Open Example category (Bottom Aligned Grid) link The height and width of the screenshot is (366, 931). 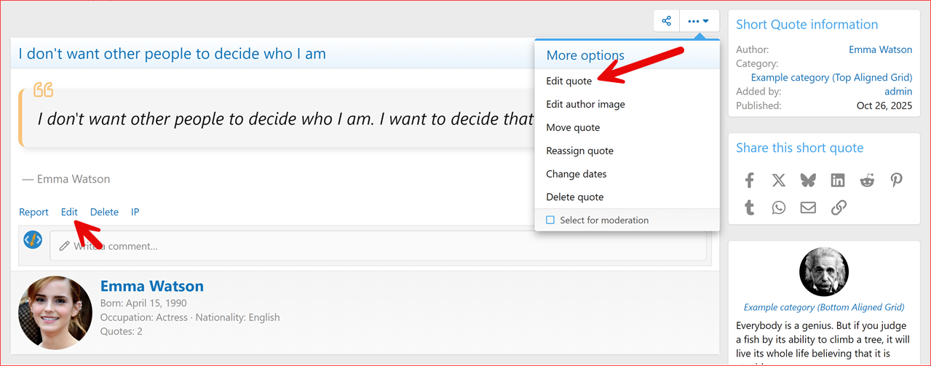click(x=824, y=307)
